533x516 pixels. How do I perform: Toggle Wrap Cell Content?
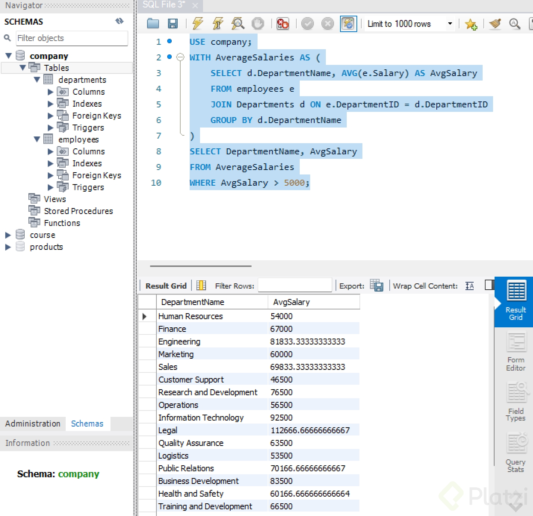click(470, 286)
